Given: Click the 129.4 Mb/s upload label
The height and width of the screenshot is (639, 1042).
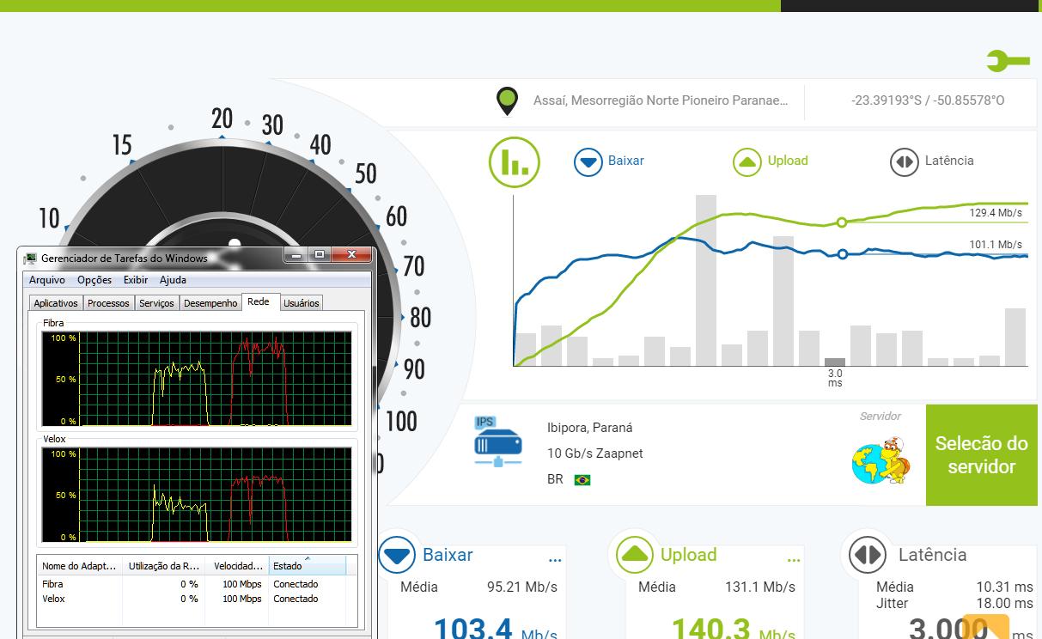Looking at the screenshot, I should point(996,213).
